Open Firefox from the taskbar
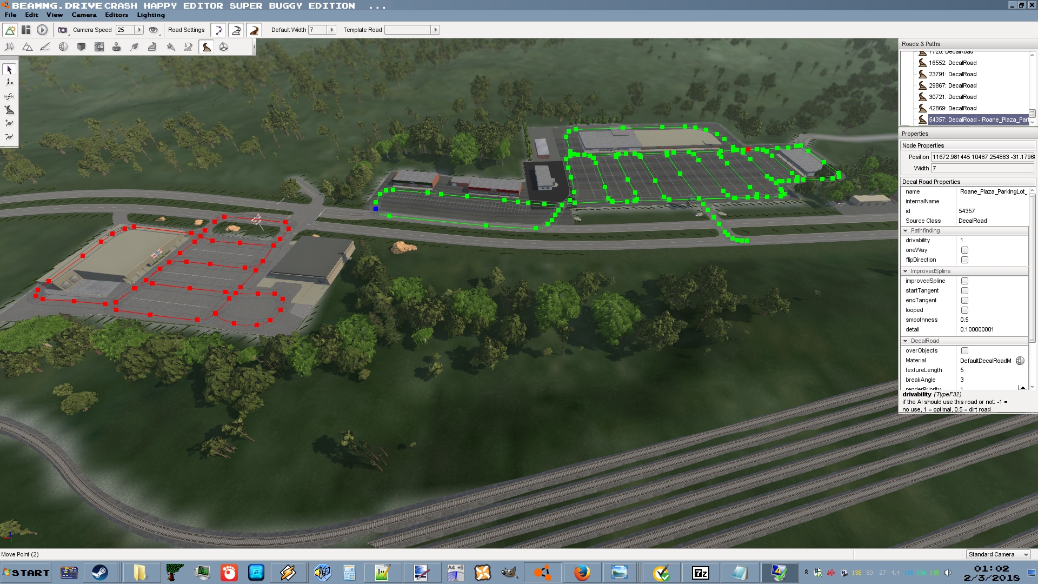This screenshot has height=584, width=1038. click(x=582, y=573)
